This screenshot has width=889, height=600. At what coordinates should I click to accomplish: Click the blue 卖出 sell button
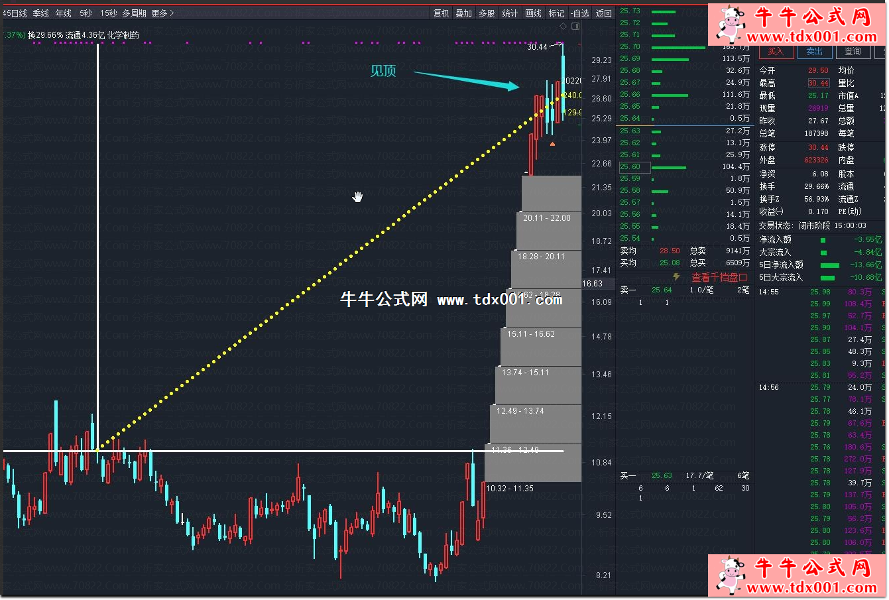coord(814,52)
